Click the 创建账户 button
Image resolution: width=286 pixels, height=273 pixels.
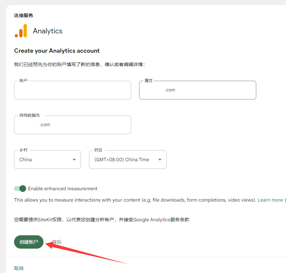[29, 242]
